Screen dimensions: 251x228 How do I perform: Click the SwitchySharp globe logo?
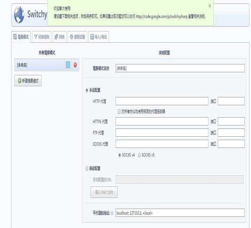point(19,15)
